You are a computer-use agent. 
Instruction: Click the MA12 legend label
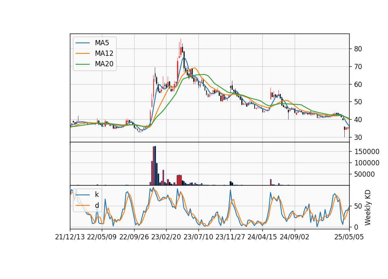tap(104, 53)
